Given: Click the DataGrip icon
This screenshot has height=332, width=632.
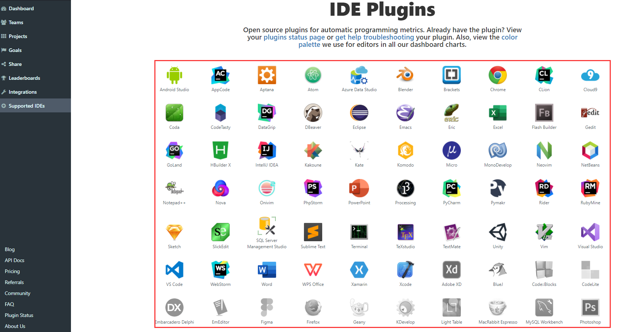Looking at the screenshot, I should 267,113.
